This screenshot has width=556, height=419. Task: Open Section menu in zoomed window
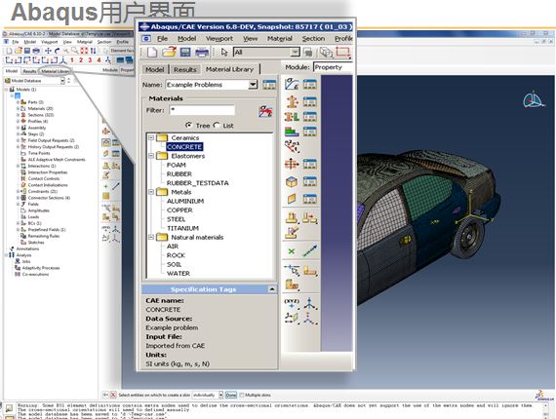[313, 39]
